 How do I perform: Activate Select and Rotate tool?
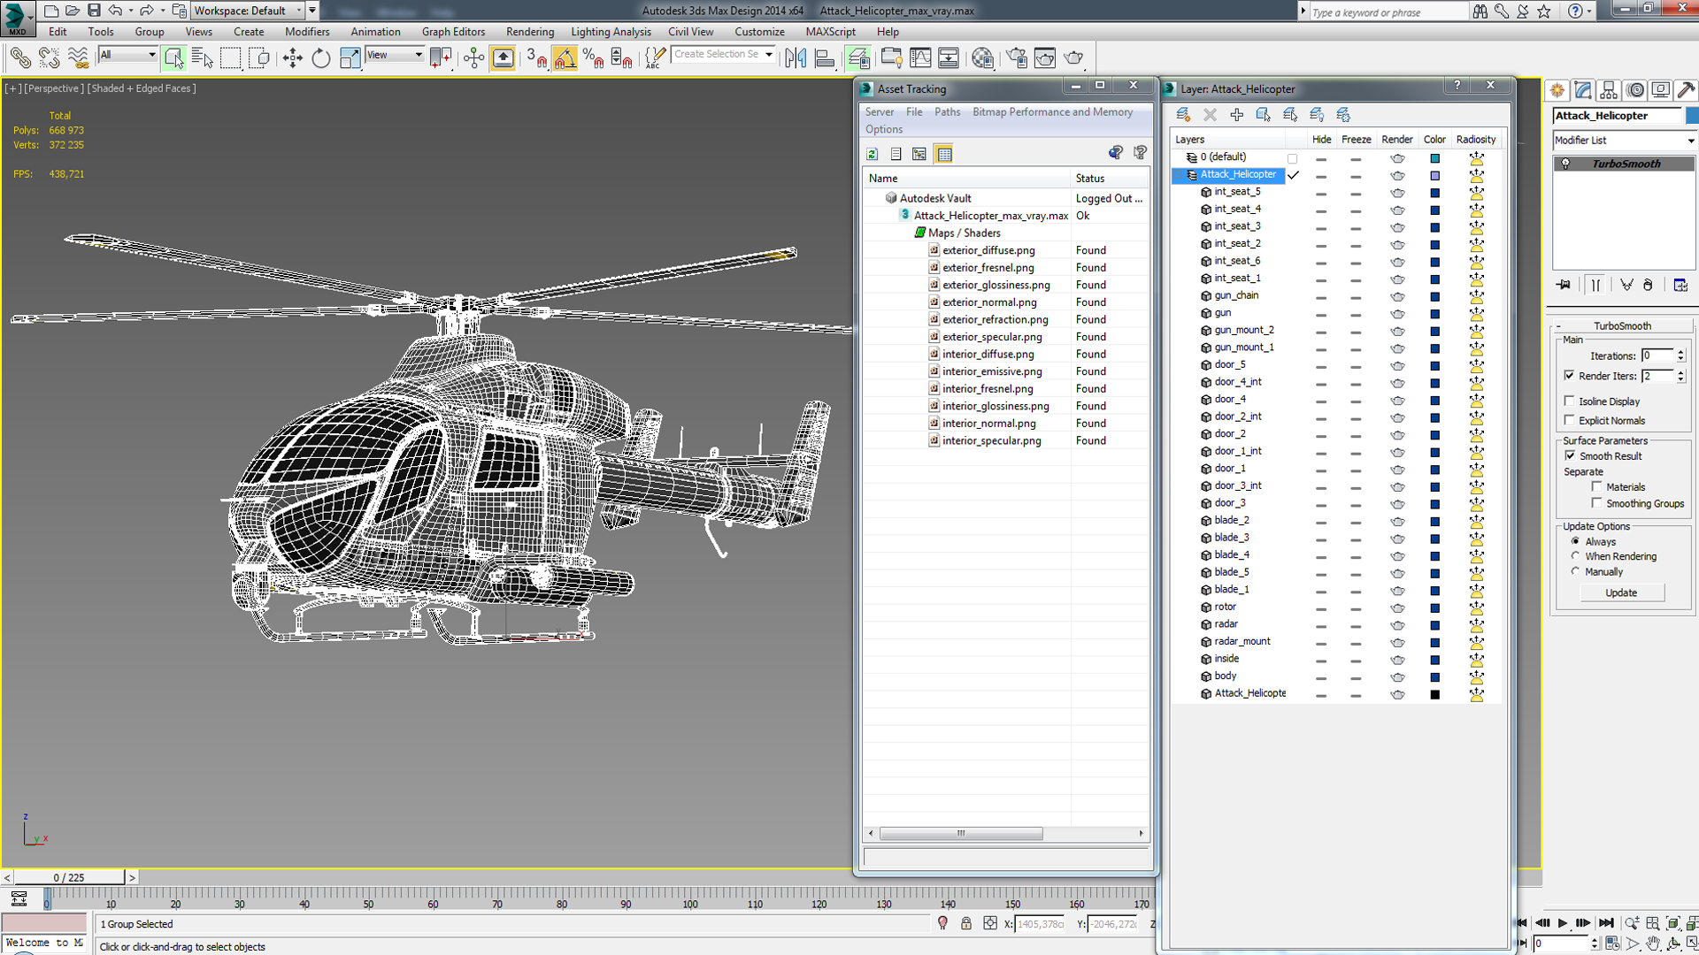(320, 58)
